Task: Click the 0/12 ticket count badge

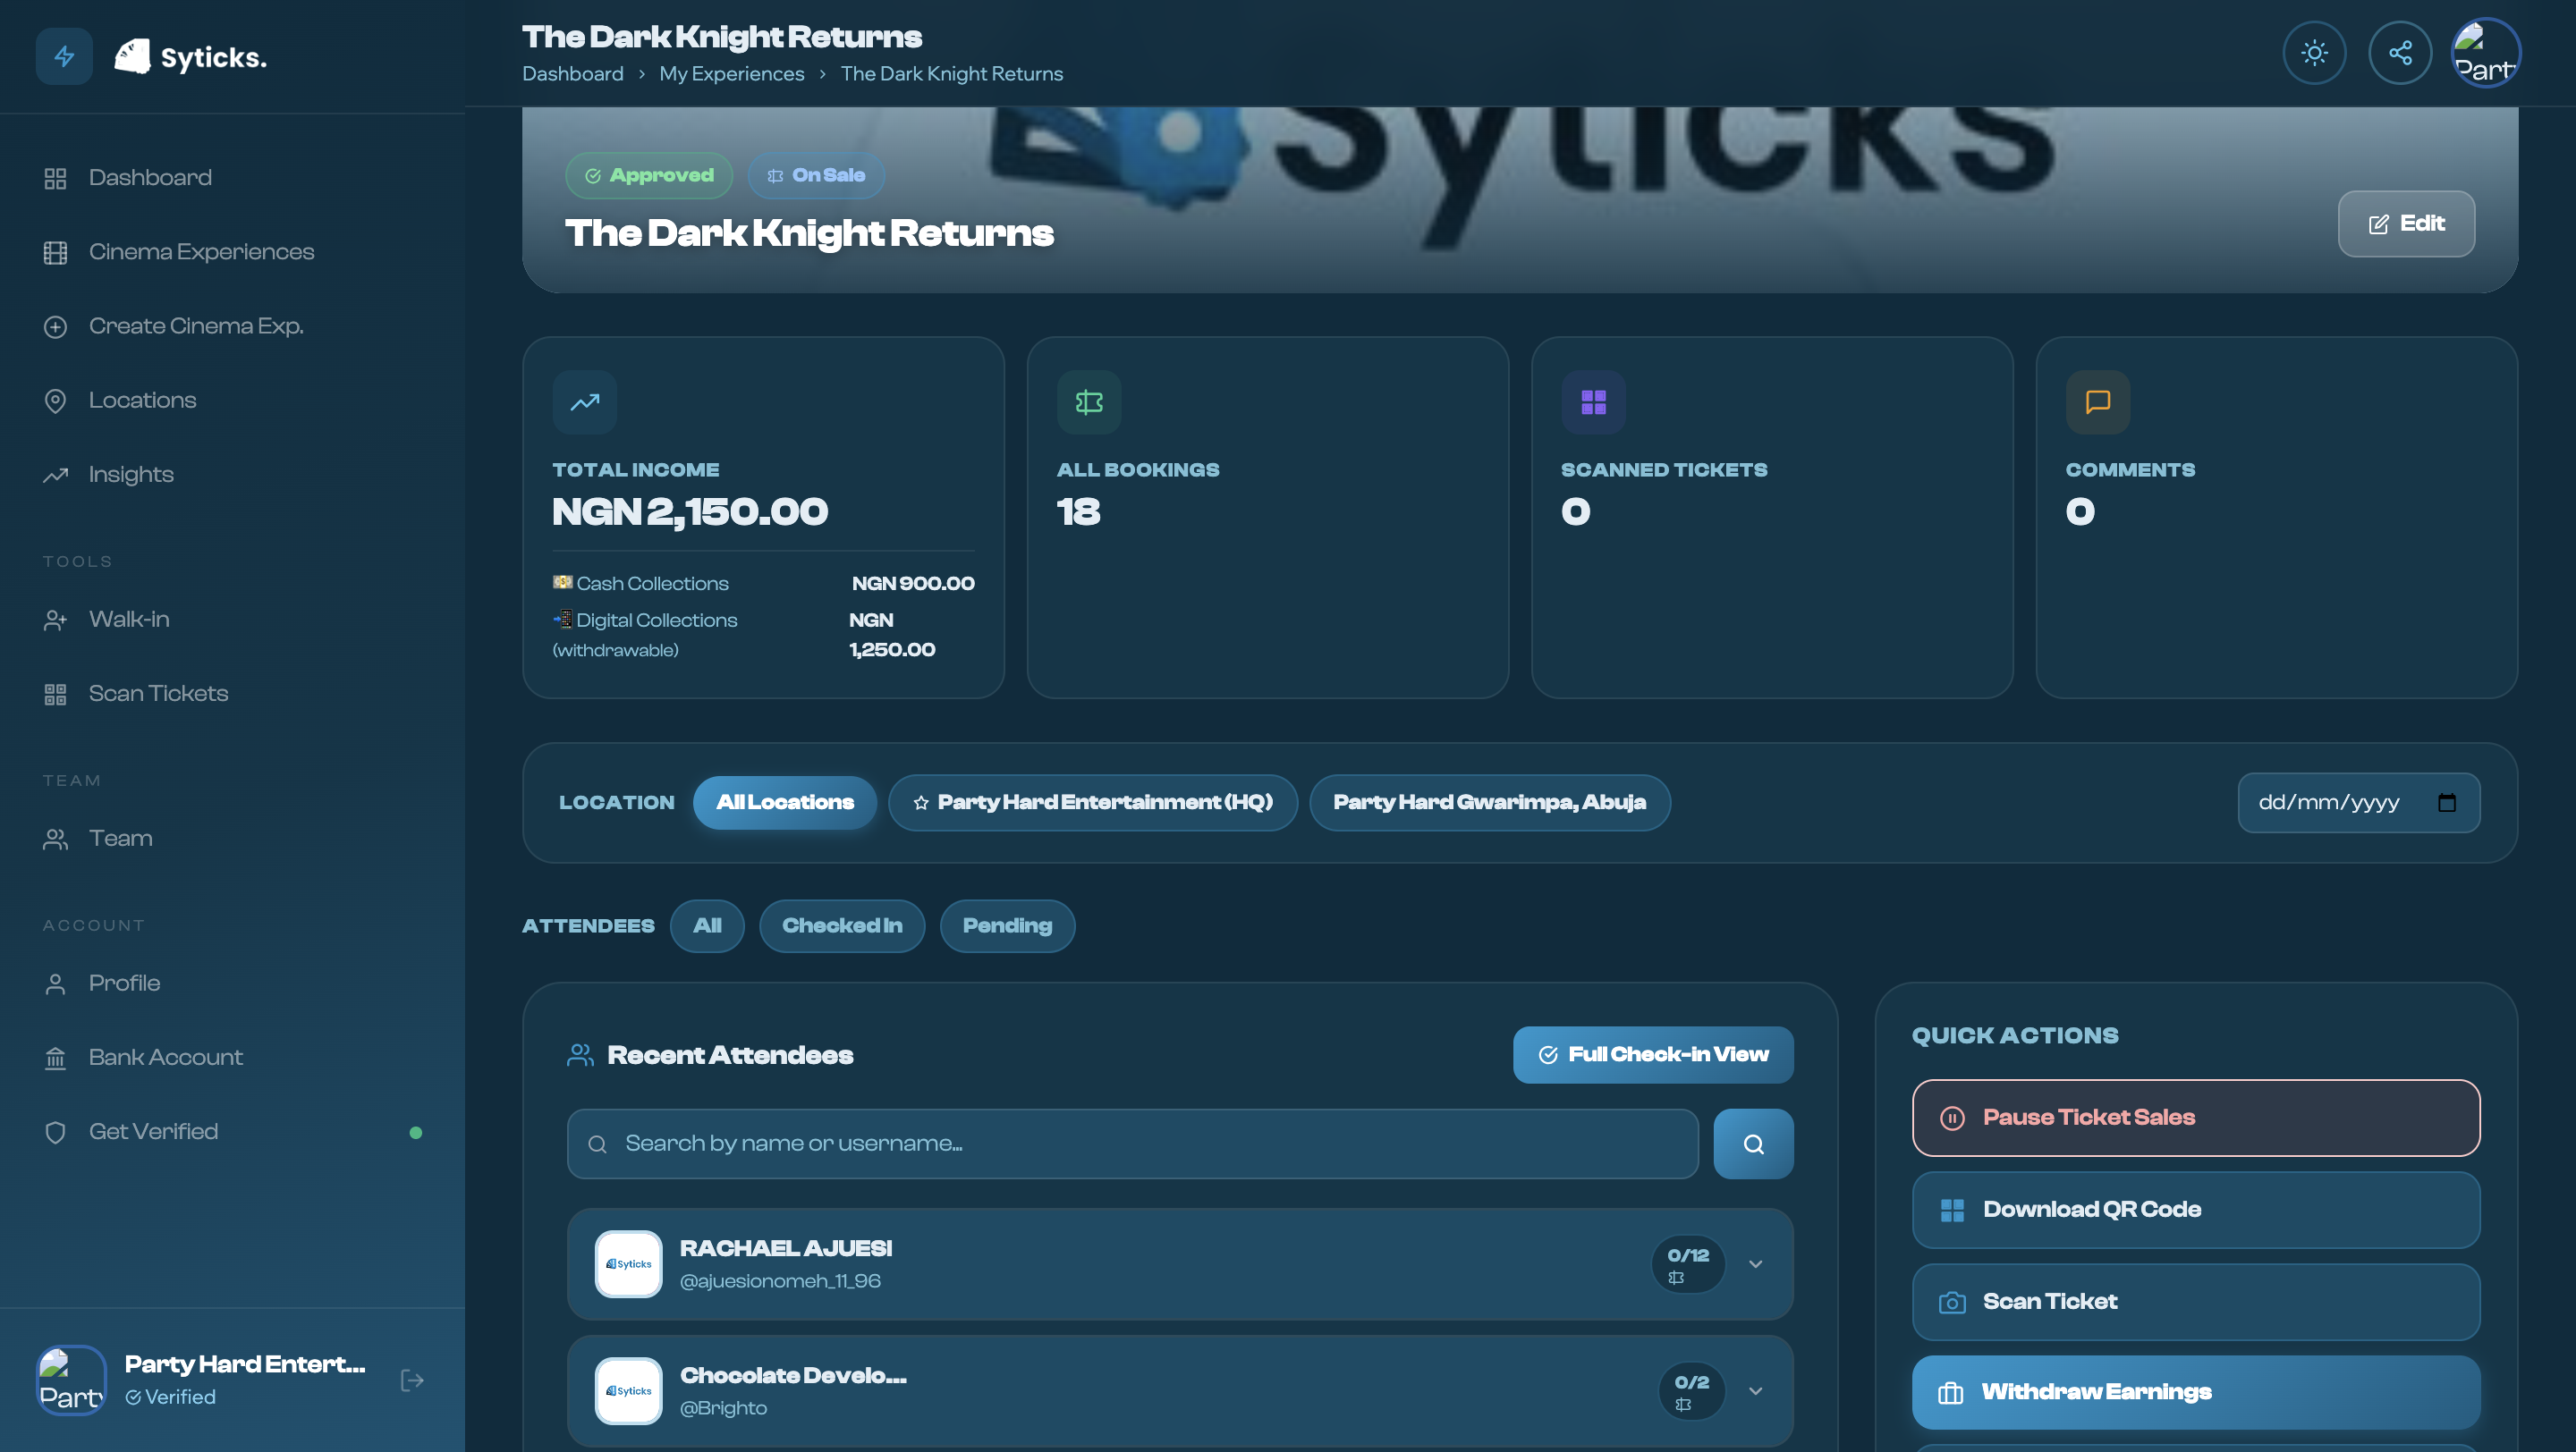Action: click(1688, 1264)
